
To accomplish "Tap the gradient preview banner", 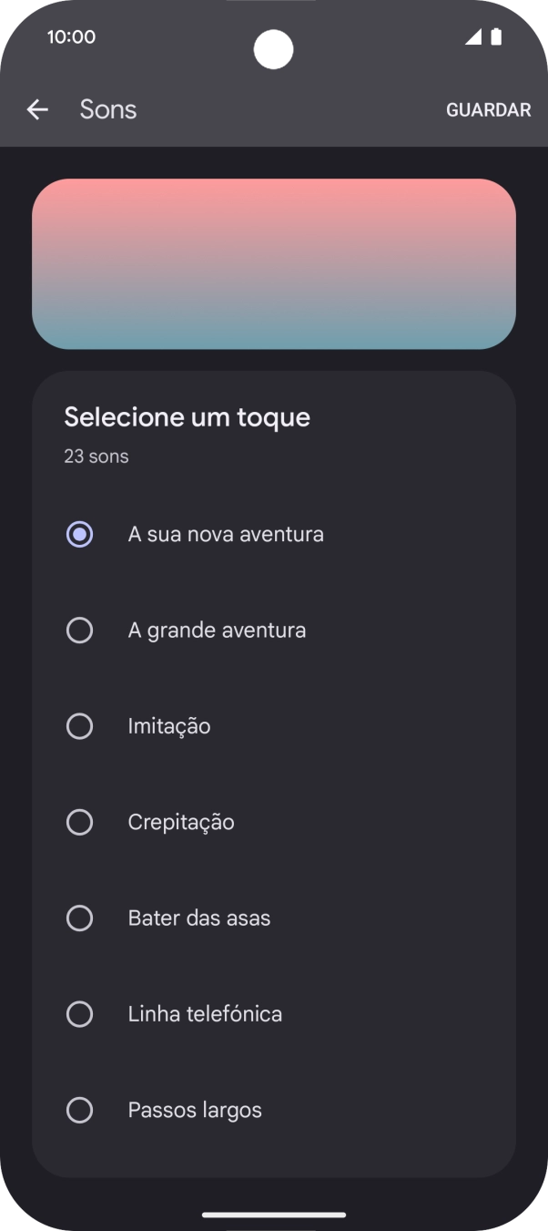I will pyautogui.click(x=274, y=263).
